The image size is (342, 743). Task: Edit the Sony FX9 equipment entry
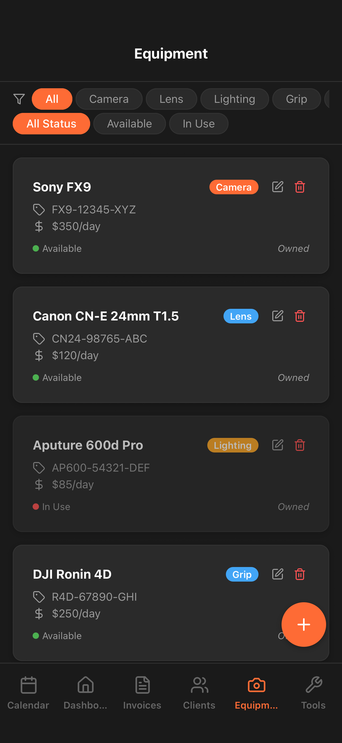[277, 187]
